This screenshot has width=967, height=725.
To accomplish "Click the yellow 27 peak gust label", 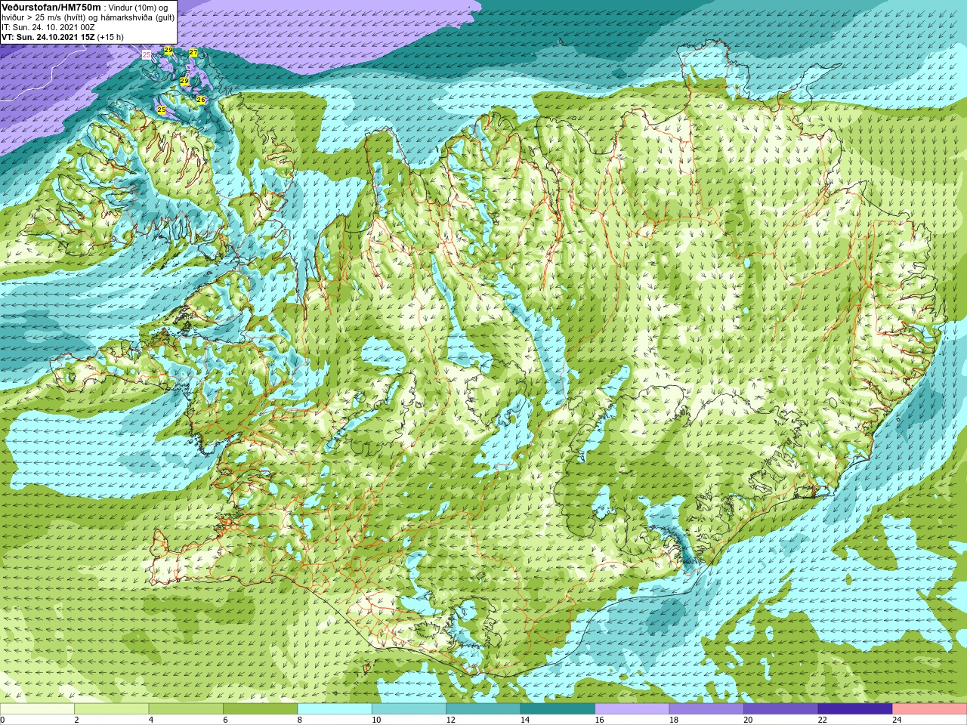I will point(193,52).
